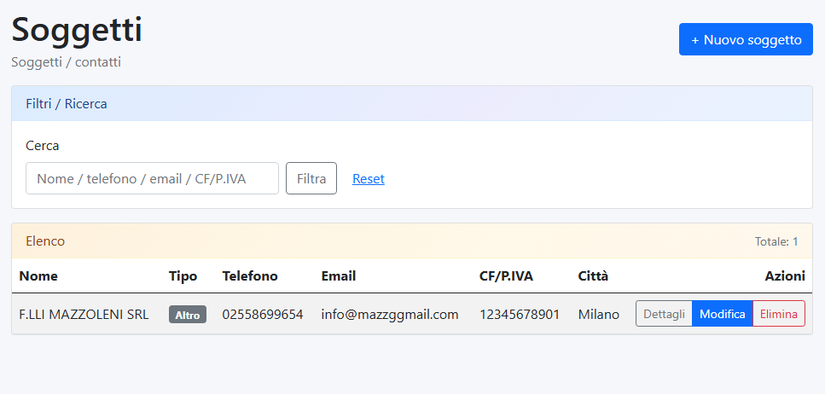Click the email info@mazzggmail.com
The image size is (825, 394).
coord(390,315)
